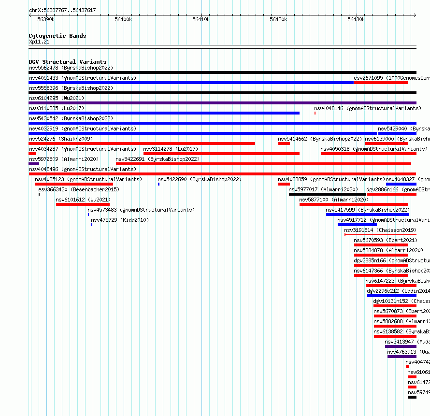Select the nsv4051433 gnomAD variant label
The image size is (430, 416).
pyautogui.click(x=83, y=78)
